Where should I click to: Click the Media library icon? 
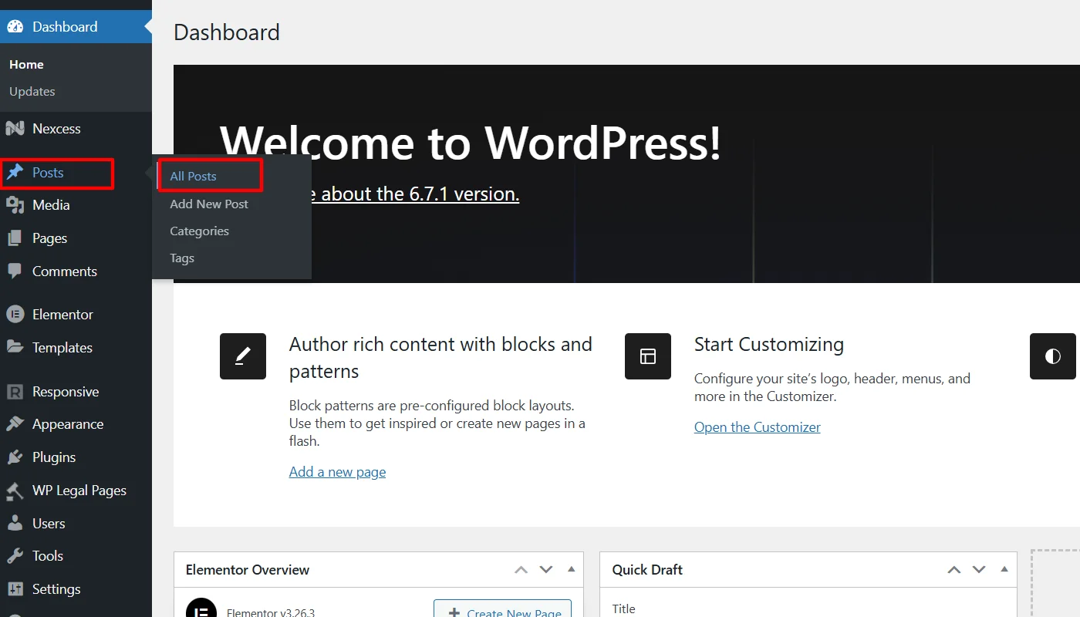pos(15,205)
